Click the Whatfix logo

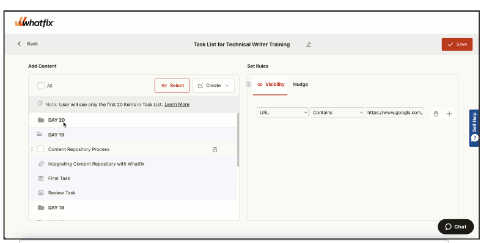coord(35,23)
